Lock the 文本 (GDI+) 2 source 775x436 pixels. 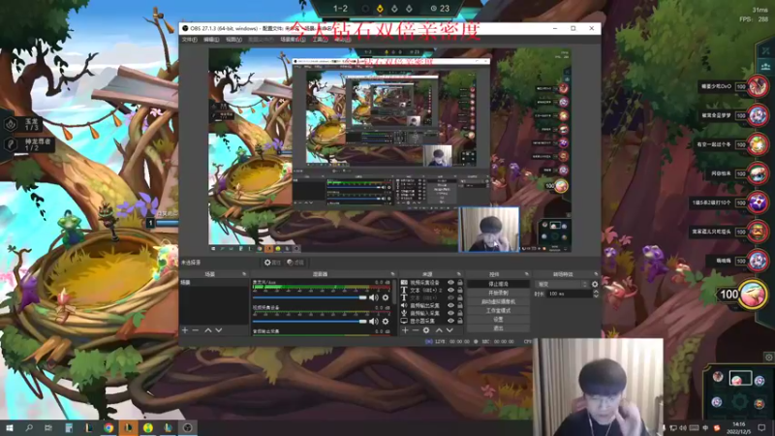460,290
